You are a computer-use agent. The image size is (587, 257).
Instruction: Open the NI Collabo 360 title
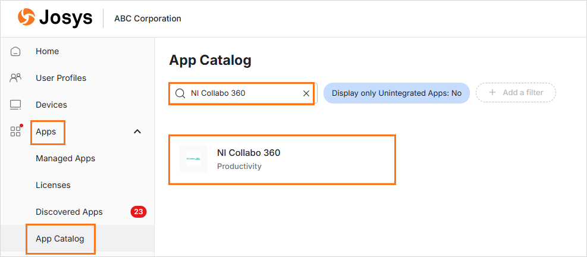click(249, 153)
